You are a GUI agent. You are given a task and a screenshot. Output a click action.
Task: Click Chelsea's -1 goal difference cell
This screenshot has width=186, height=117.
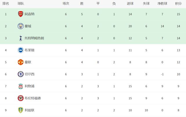click(x=162, y=74)
